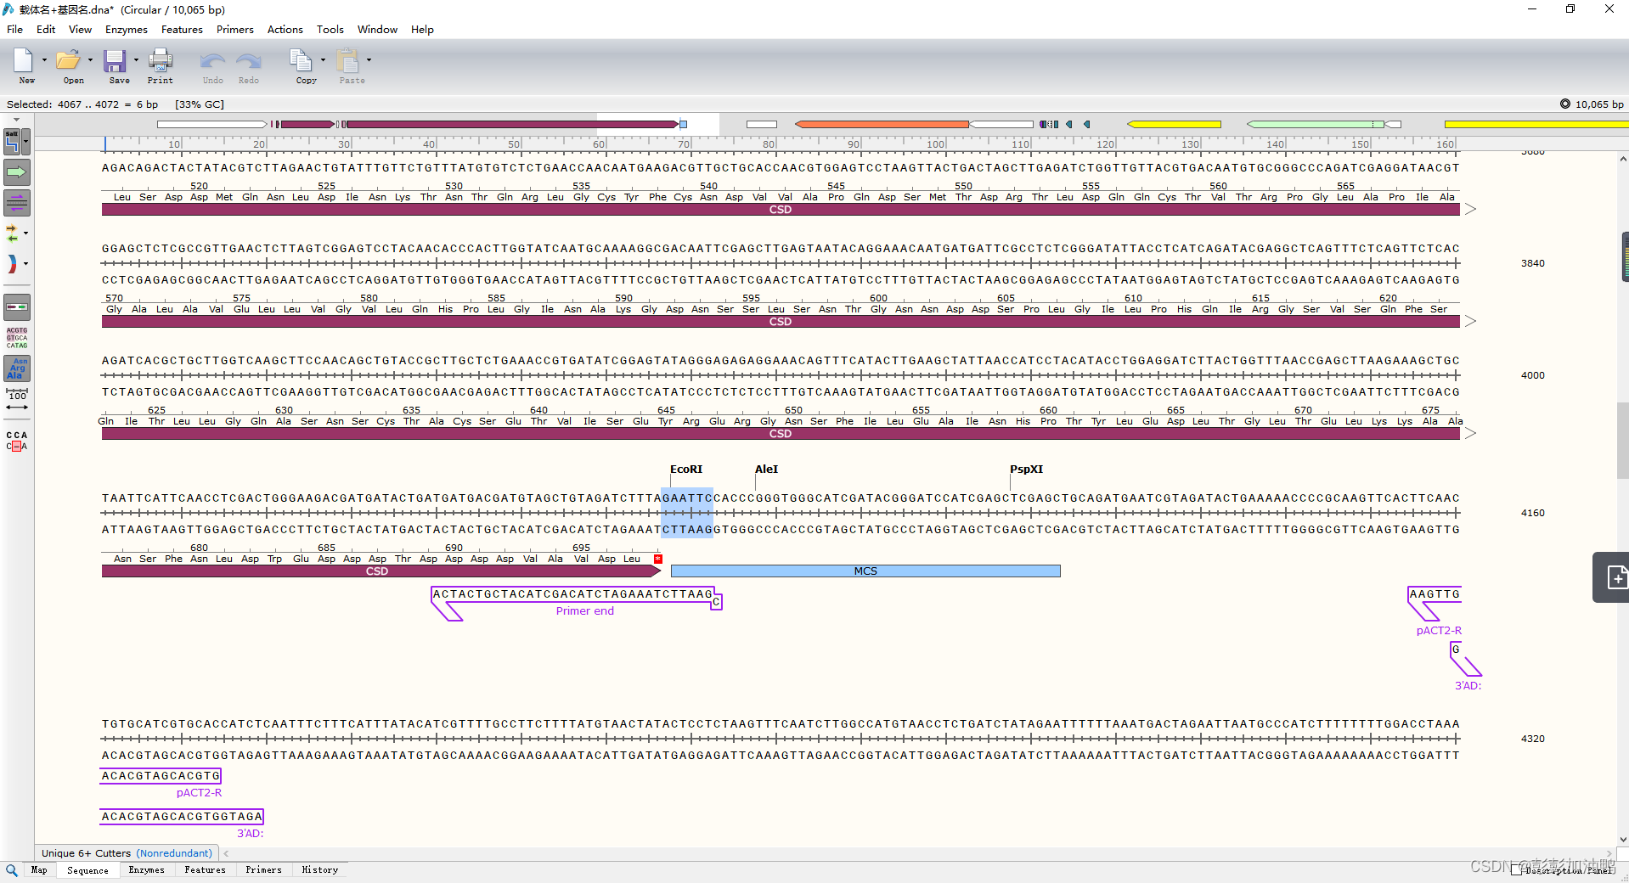Viewport: 1629px width, 883px height.
Task: Open the Tools menu
Action: click(x=330, y=29)
